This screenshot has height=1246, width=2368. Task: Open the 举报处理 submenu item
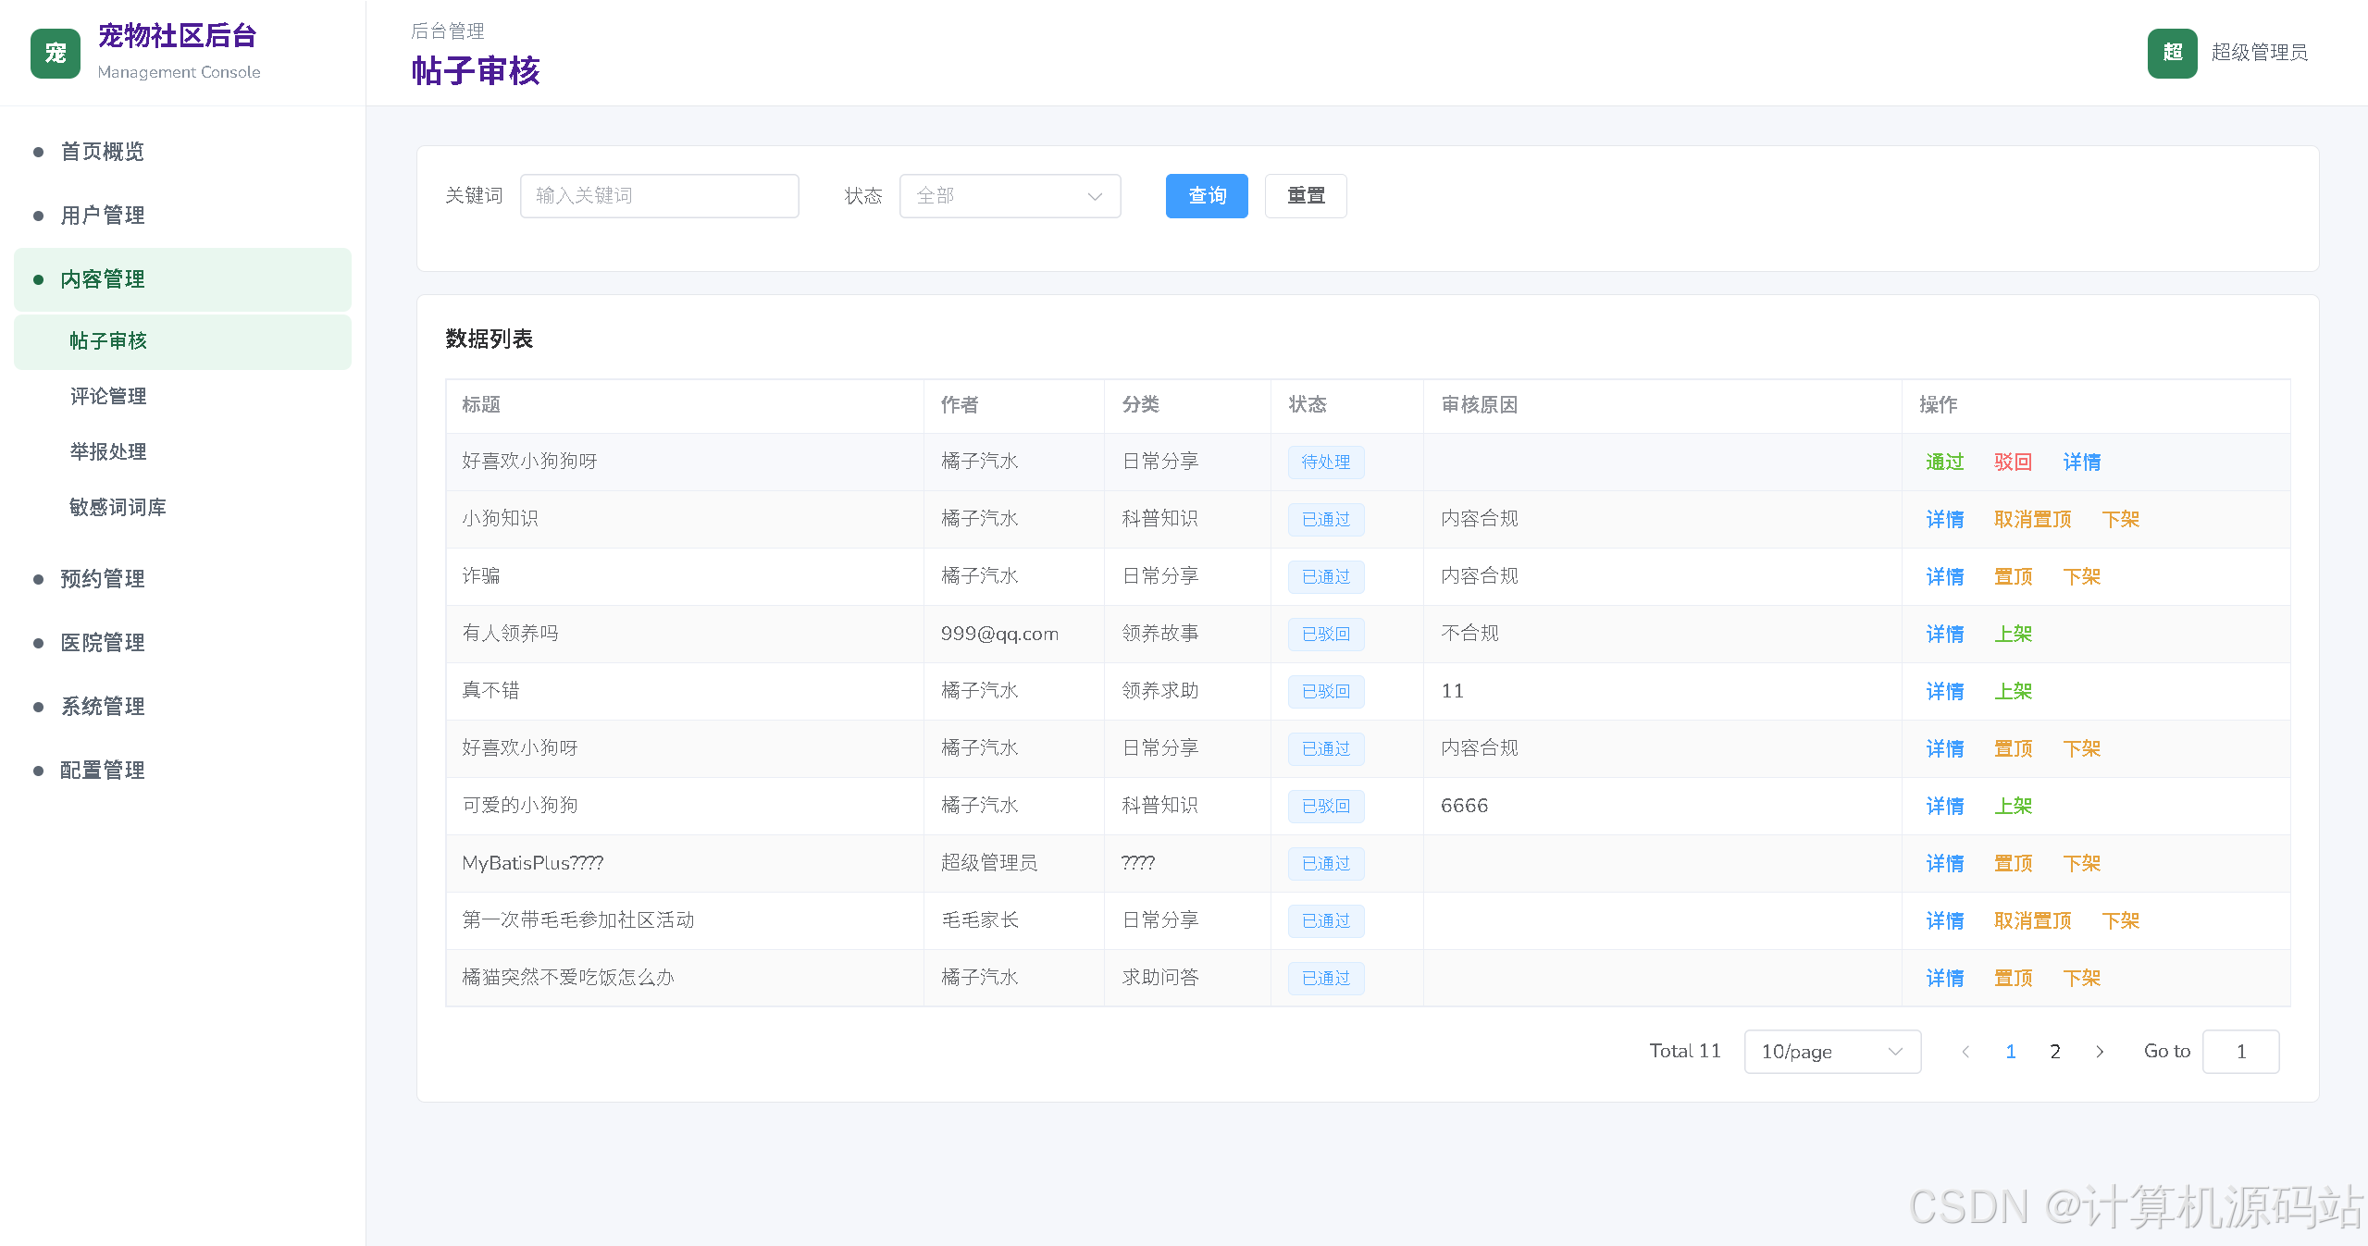pos(182,452)
